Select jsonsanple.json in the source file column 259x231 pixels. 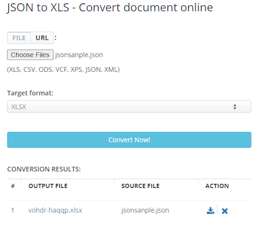(x=145, y=210)
